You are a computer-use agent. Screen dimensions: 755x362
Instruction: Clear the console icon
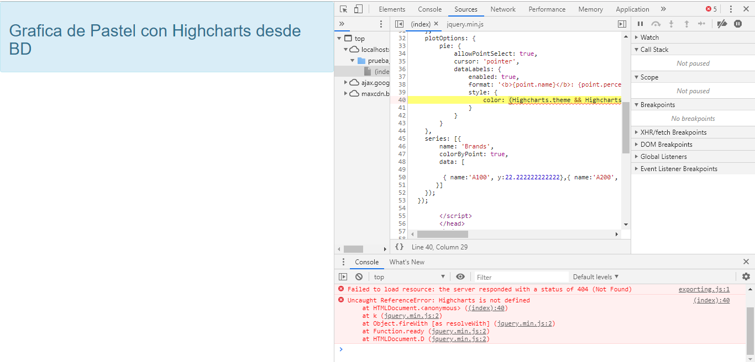tap(359, 276)
